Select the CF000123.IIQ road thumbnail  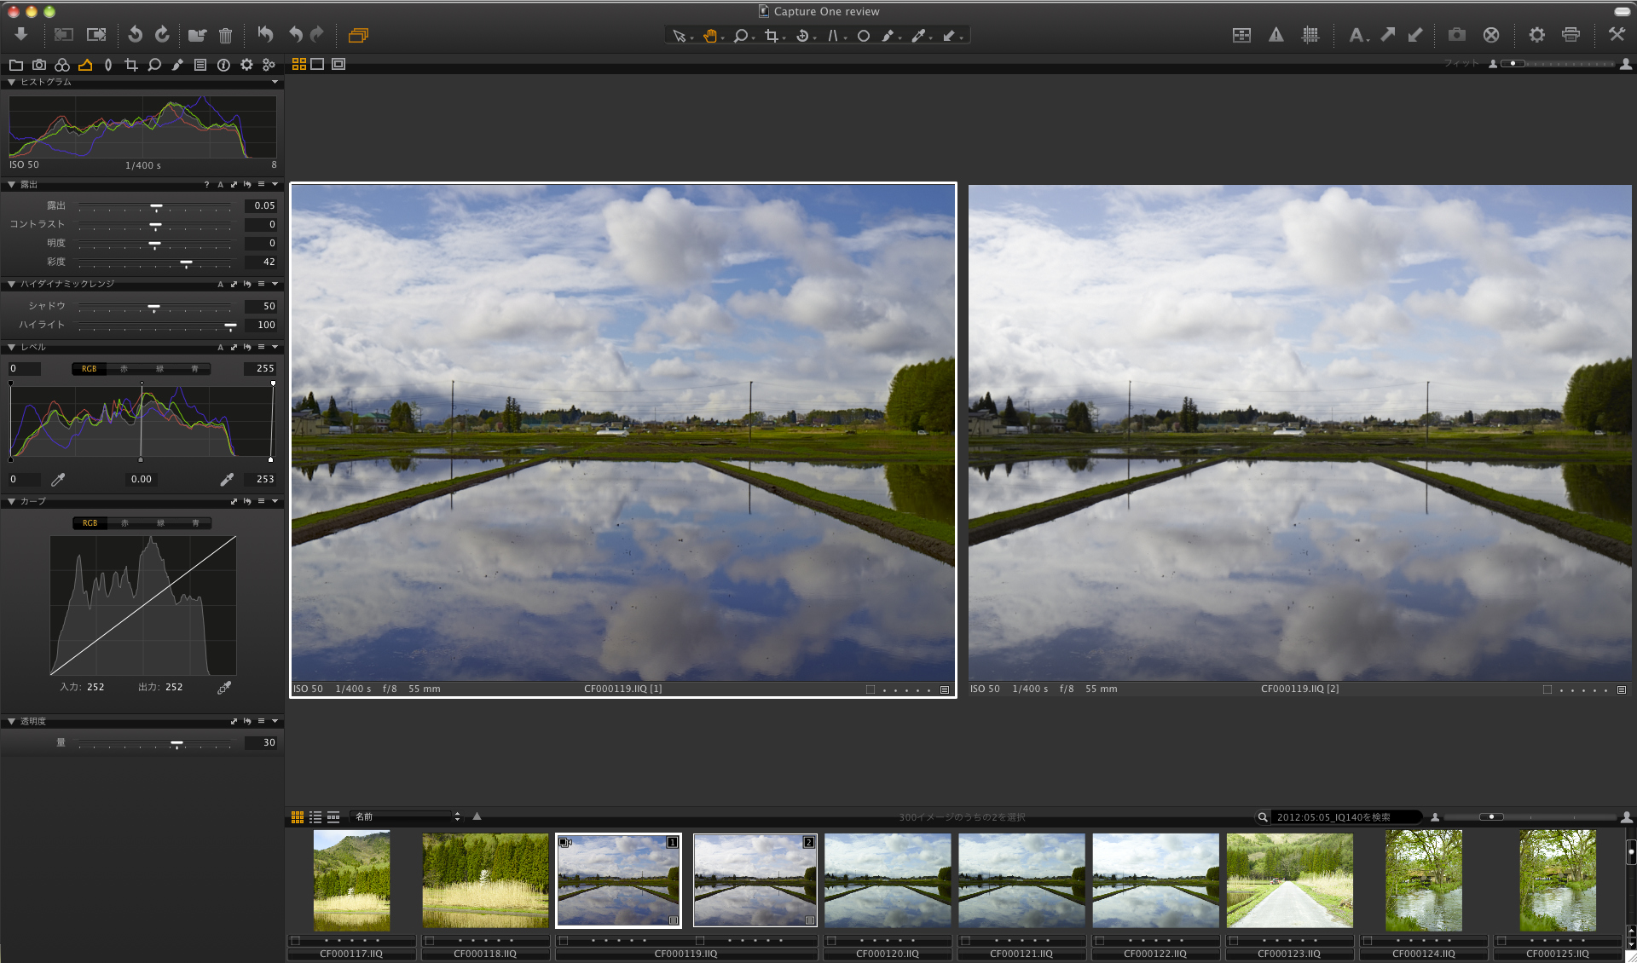[1289, 880]
